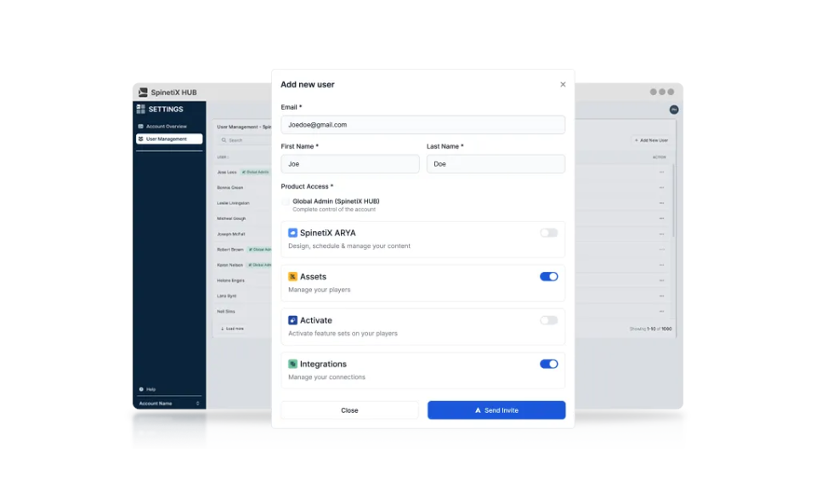Select the Lara Byrd user row

pos(244,296)
